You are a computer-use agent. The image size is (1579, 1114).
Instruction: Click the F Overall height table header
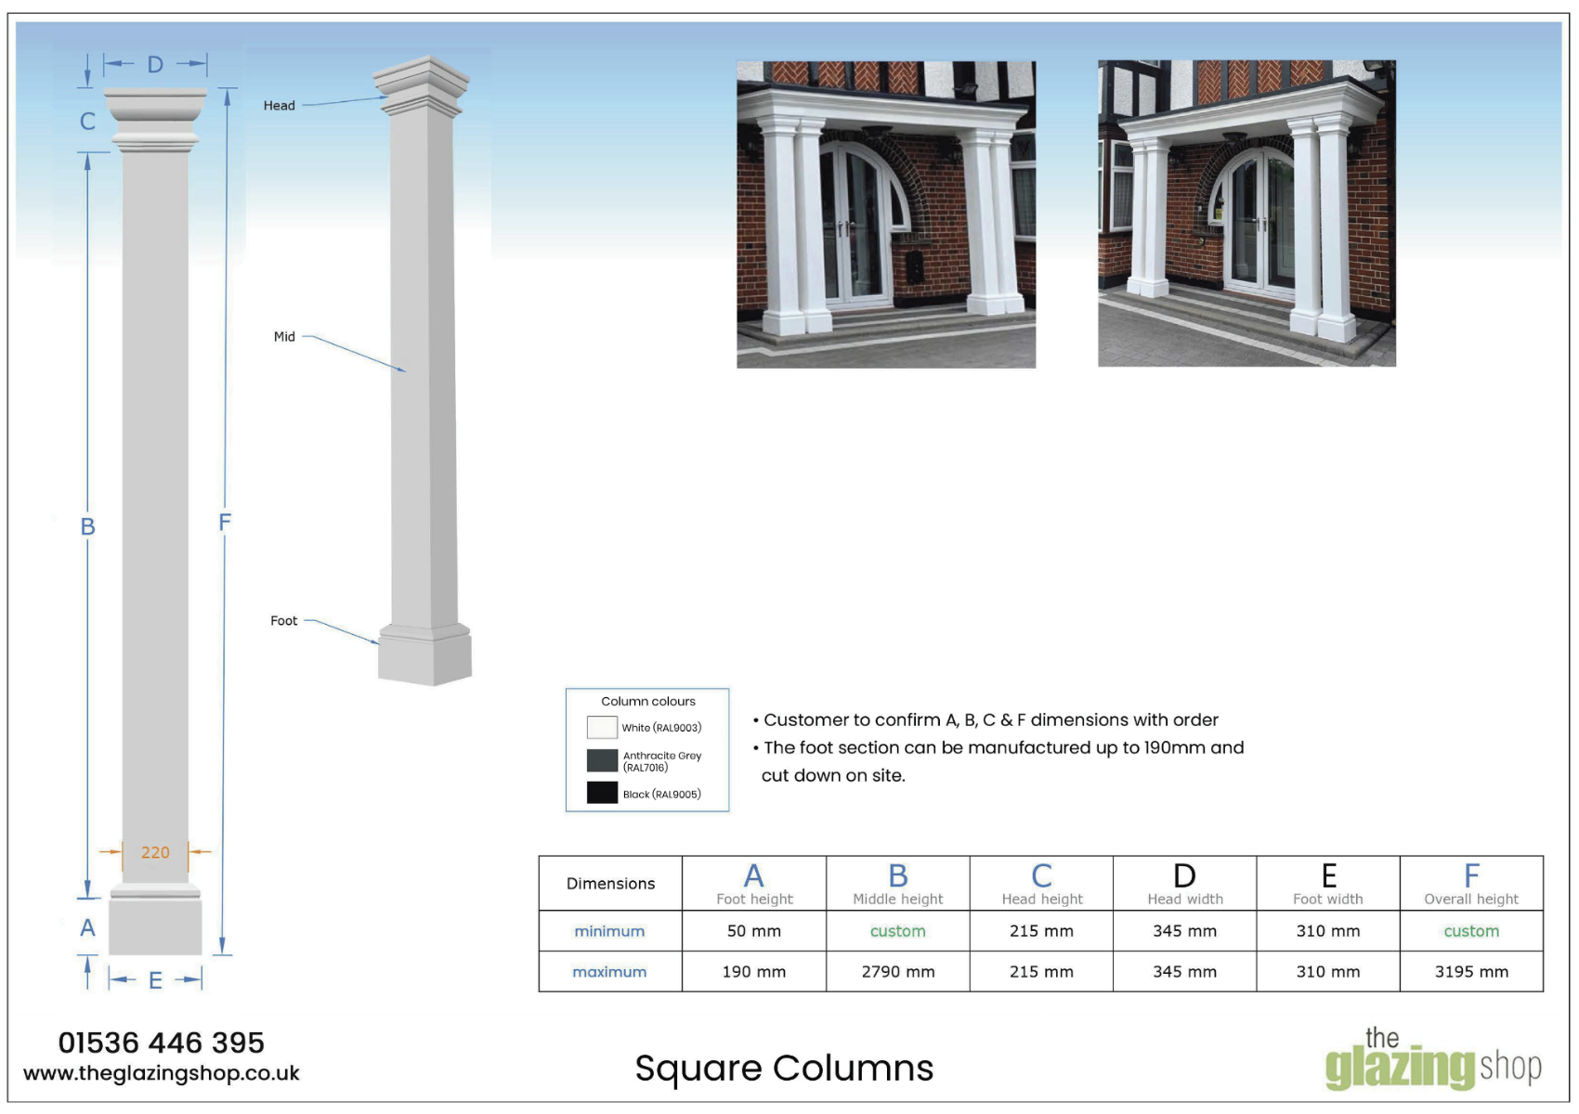click(1470, 884)
